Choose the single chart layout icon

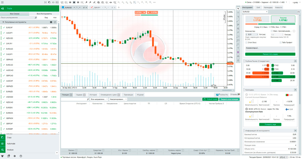[74, 2]
